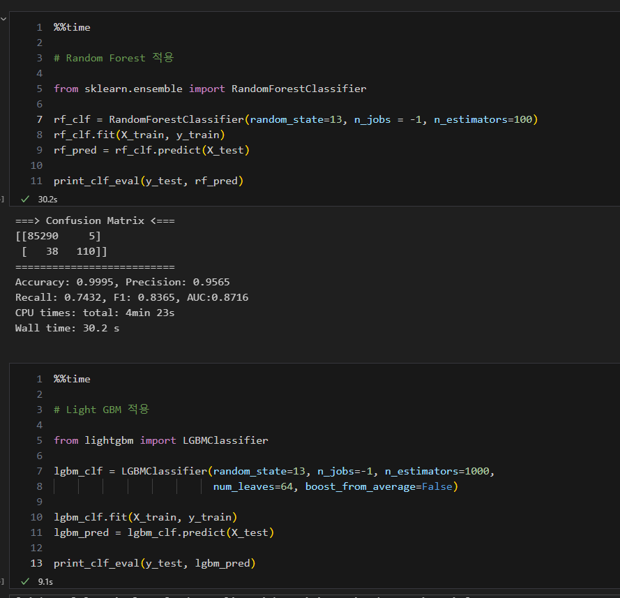
Task: Click green success checkmark of Random Forest cell
Action: click(25, 199)
